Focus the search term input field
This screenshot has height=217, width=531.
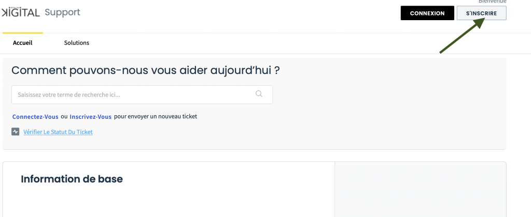point(132,95)
